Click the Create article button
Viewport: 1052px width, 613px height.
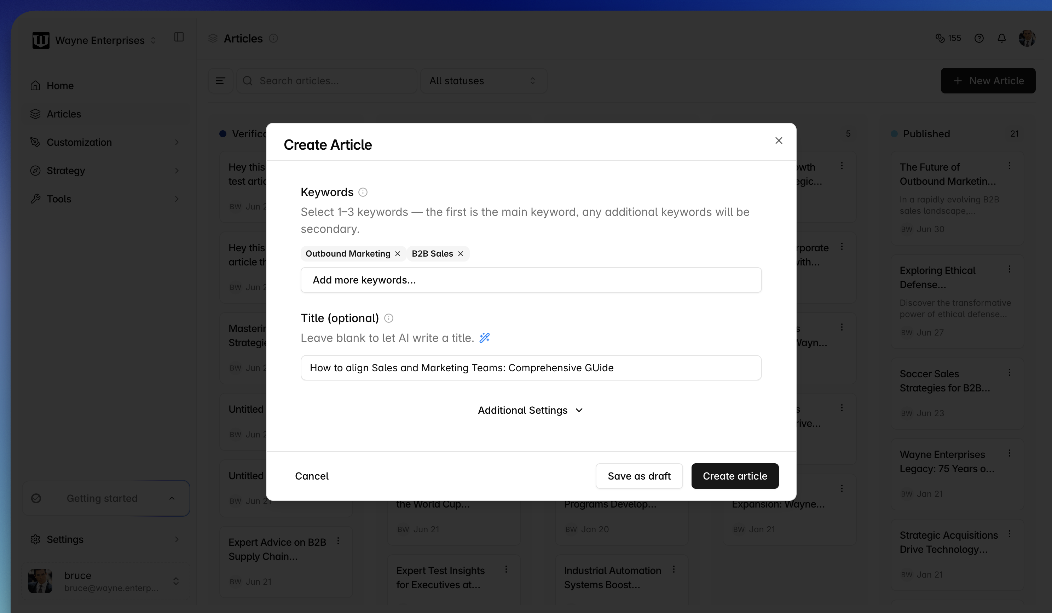[735, 476]
